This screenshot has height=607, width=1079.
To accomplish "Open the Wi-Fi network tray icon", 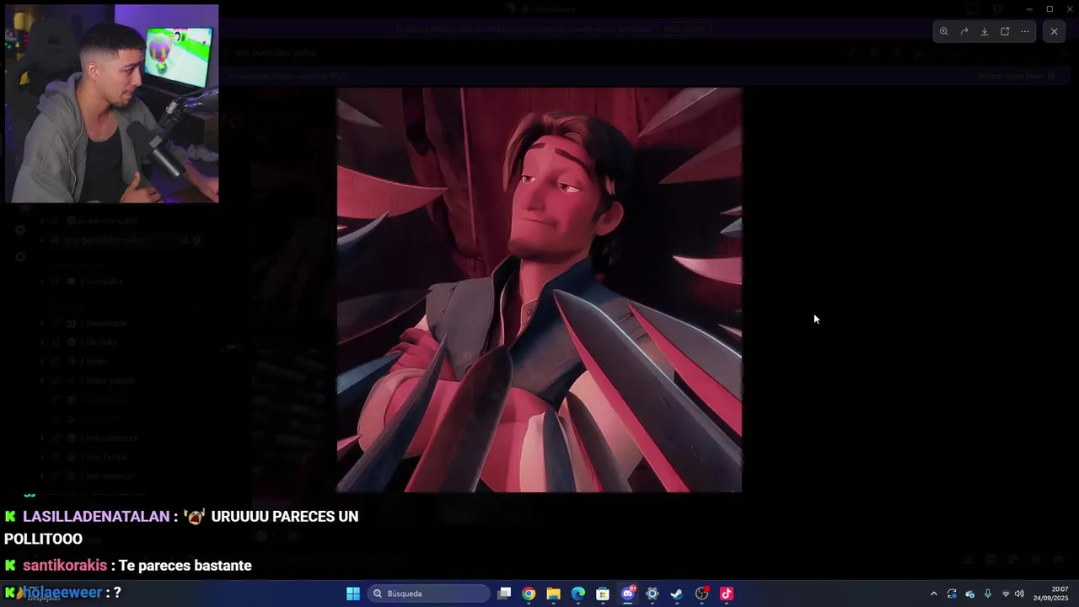I will (x=1006, y=594).
